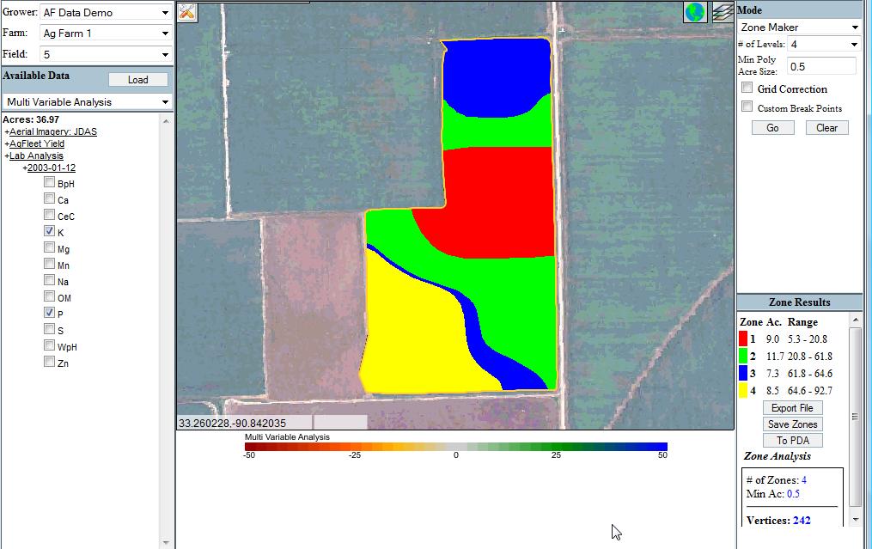Click the red Zone 1 color swatch
The width and height of the screenshot is (872, 549).
pyautogui.click(x=744, y=338)
